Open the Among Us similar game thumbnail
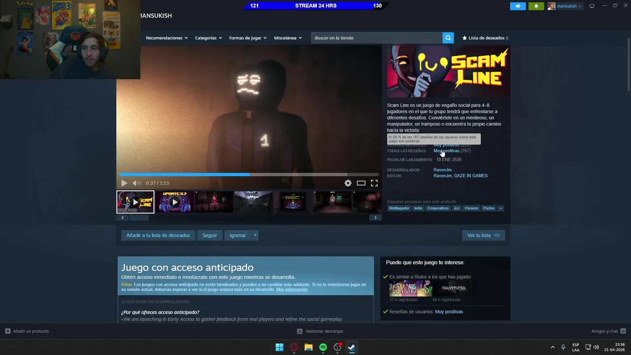The image size is (631, 355). [410, 288]
